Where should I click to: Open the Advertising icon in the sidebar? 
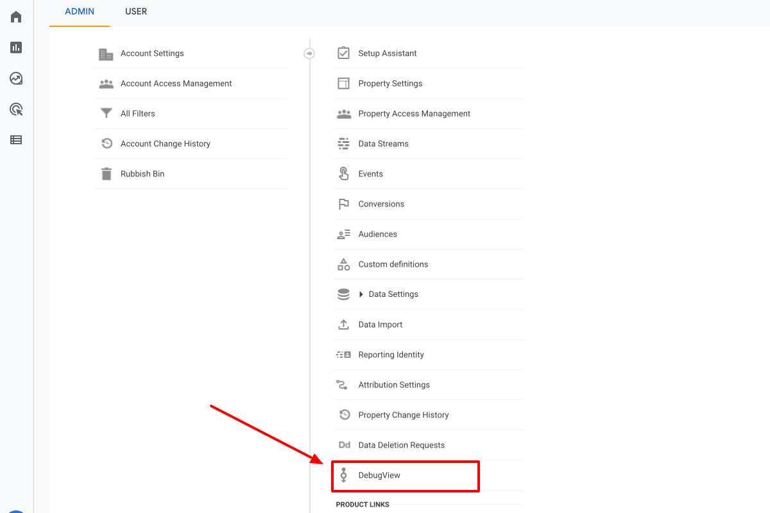click(15, 109)
